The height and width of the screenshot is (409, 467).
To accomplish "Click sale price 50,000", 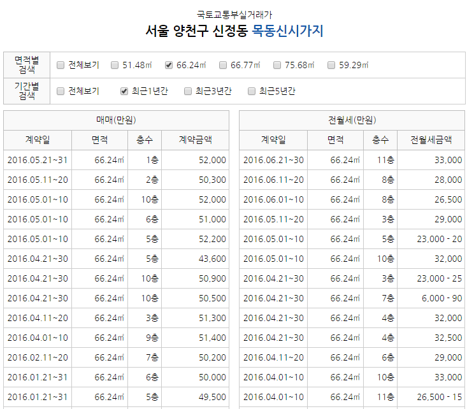I will (x=212, y=377).
